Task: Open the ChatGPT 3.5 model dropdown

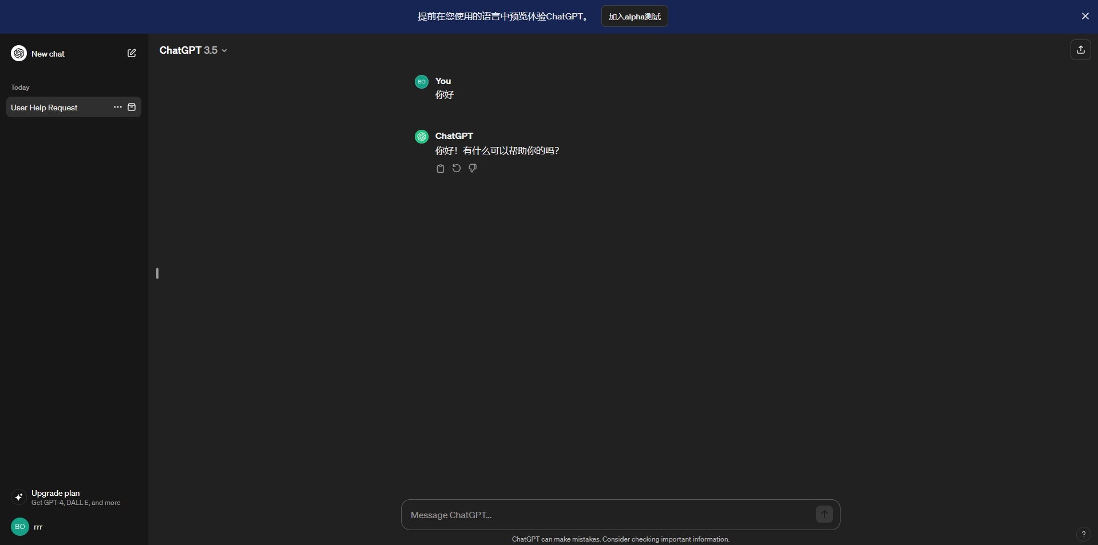Action: pos(193,50)
